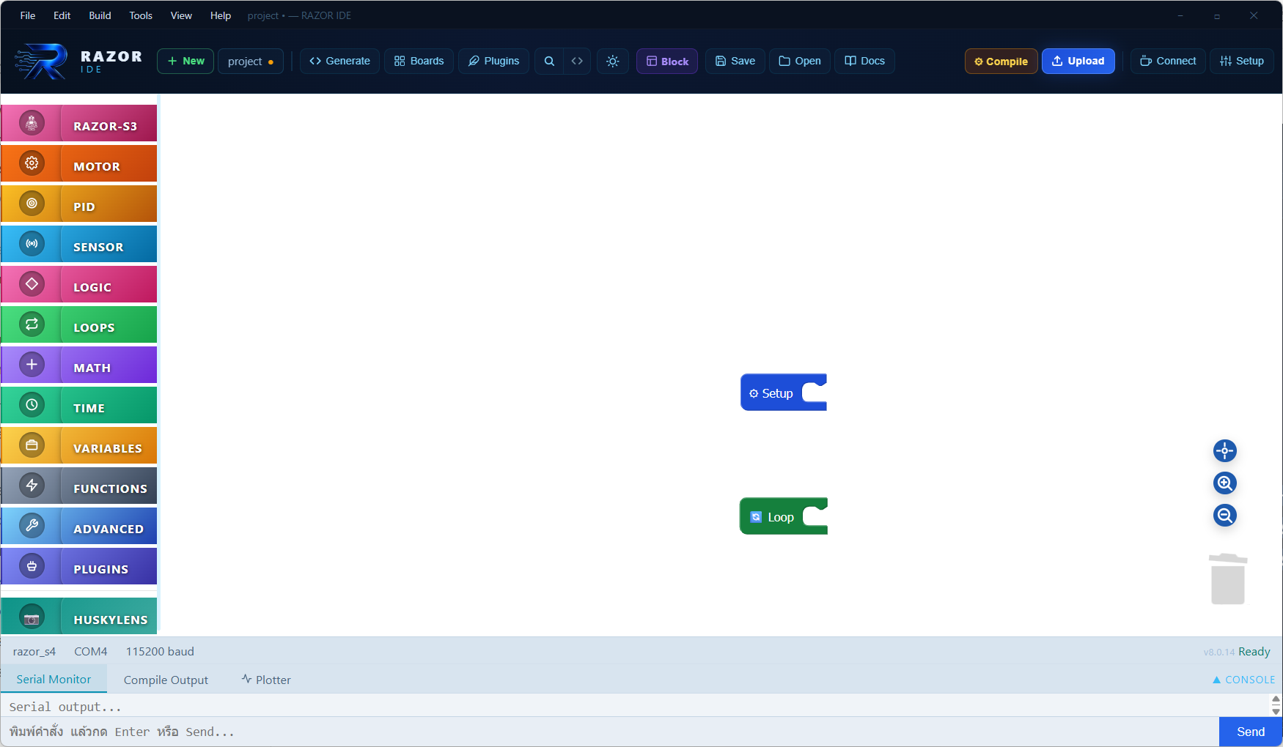Open the Help menu
The image size is (1283, 747).
221,15
